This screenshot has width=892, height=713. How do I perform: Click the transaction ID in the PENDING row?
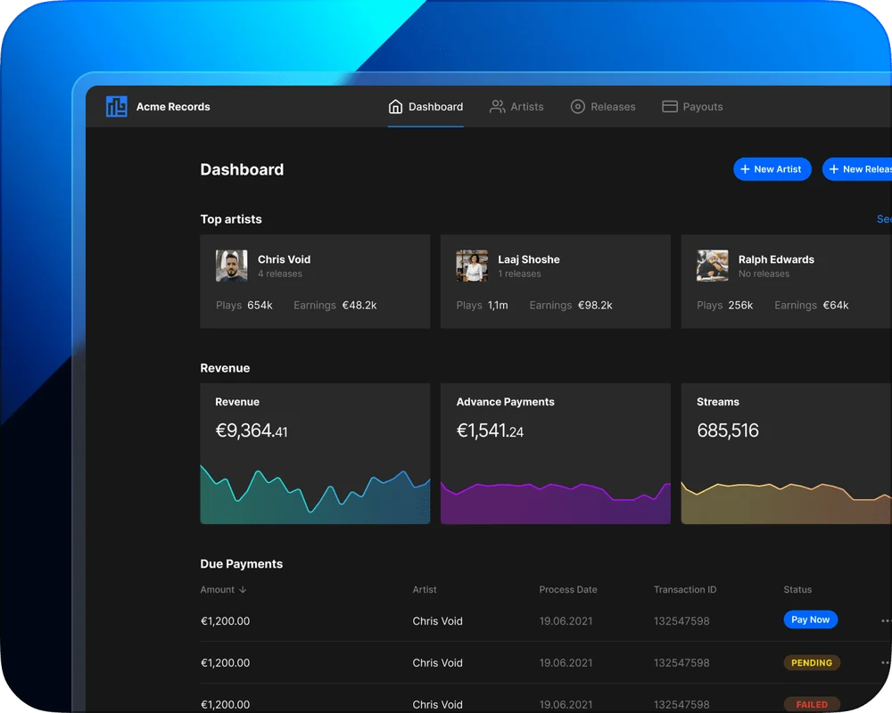coord(681,663)
